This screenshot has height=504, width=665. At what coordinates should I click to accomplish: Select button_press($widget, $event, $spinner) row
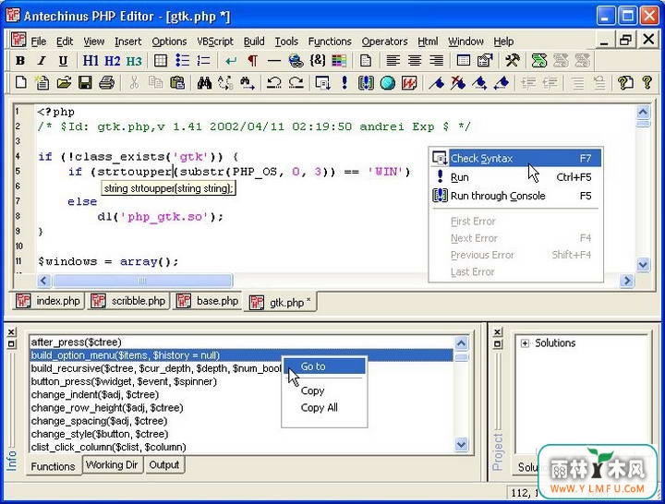click(x=241, y=381)
